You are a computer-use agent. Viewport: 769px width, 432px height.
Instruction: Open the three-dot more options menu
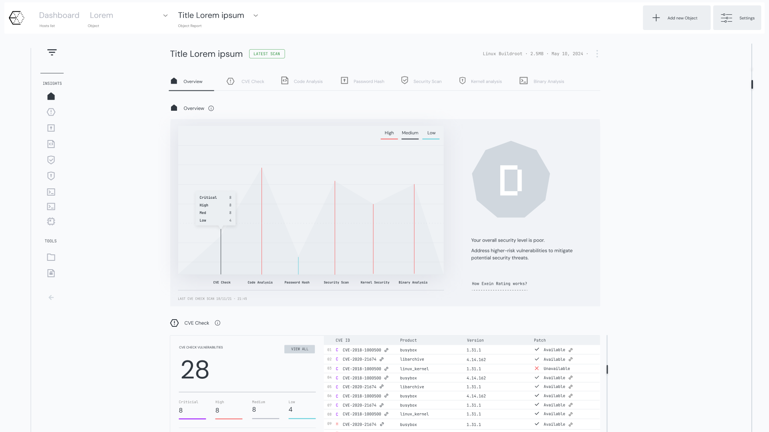[x=597, y=54]
